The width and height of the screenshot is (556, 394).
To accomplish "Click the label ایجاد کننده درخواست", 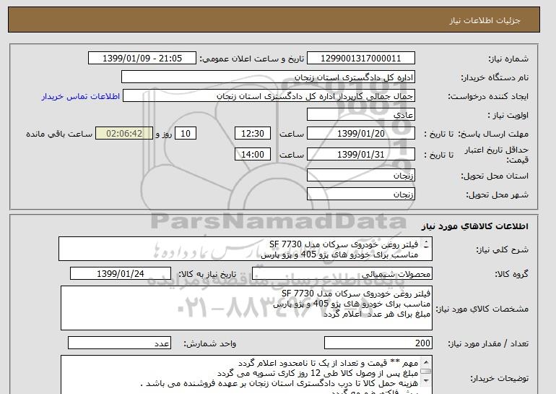I will 488,96.
